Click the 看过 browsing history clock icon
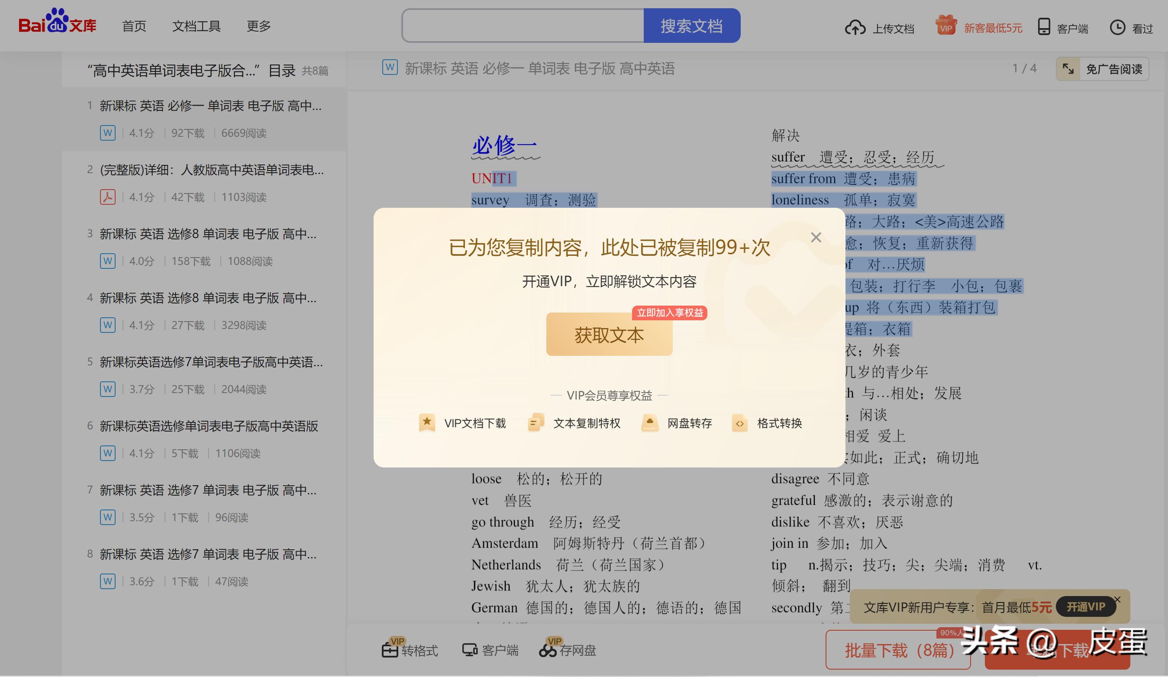The width and height of the screenshot is (1168, 677). 1118,28
